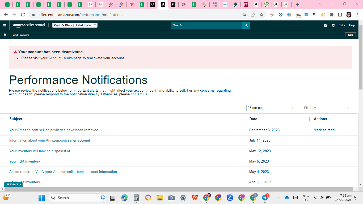Switch to the globe icon browser tab
The height and width of the screenshot is (204, 363).
[x=183, y=5]
